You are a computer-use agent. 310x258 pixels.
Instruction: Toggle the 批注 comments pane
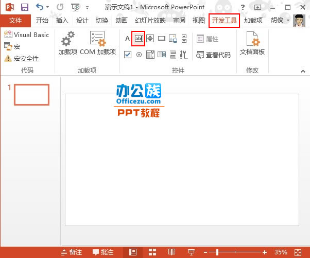pyautogui.click(x=103, y=252)
